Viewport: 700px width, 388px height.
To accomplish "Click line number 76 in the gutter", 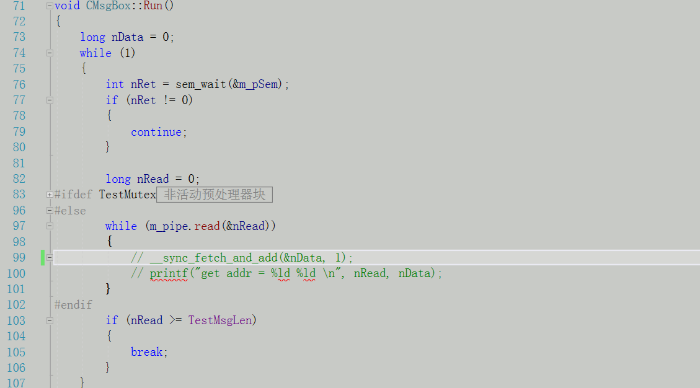I will (19, 84).
